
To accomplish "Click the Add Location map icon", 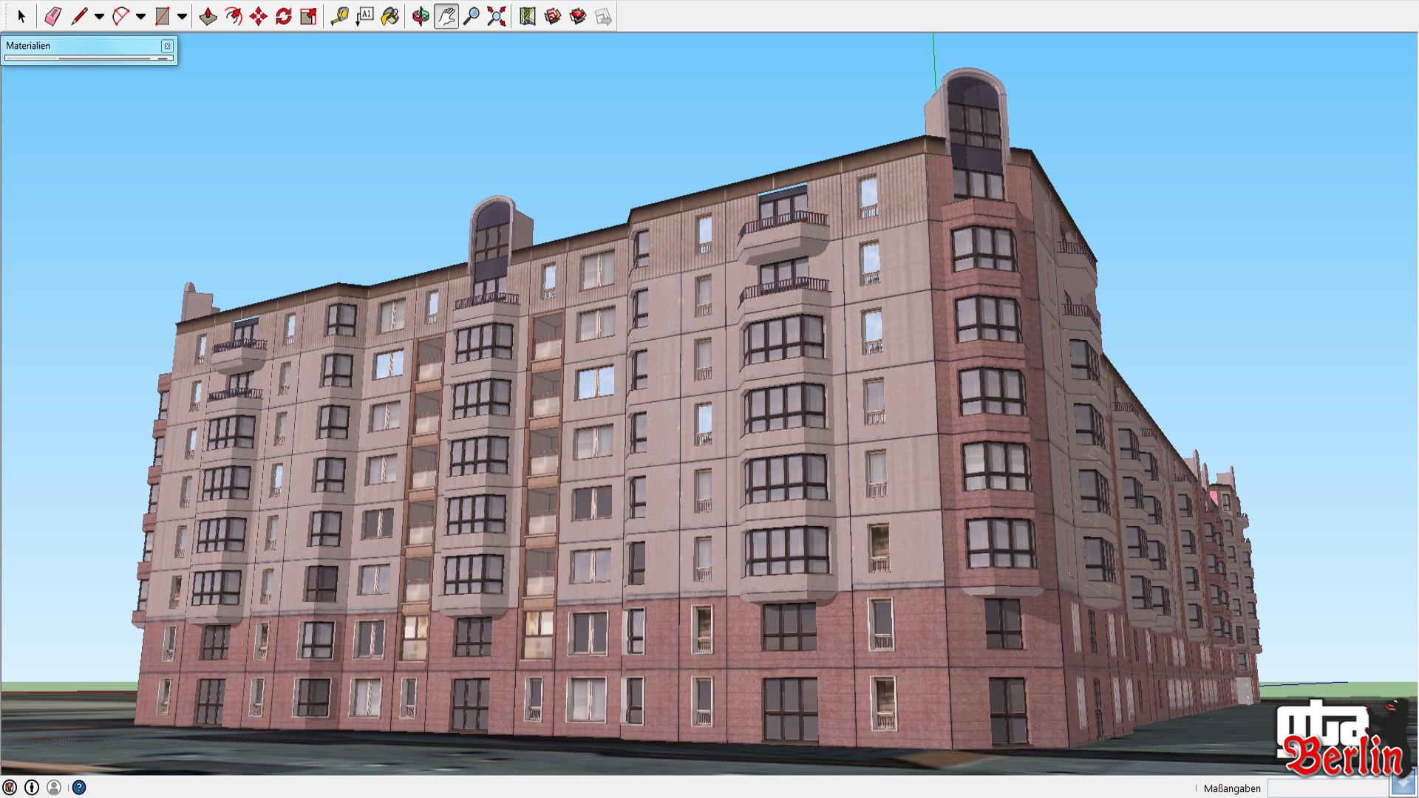I will click(527, 16).
